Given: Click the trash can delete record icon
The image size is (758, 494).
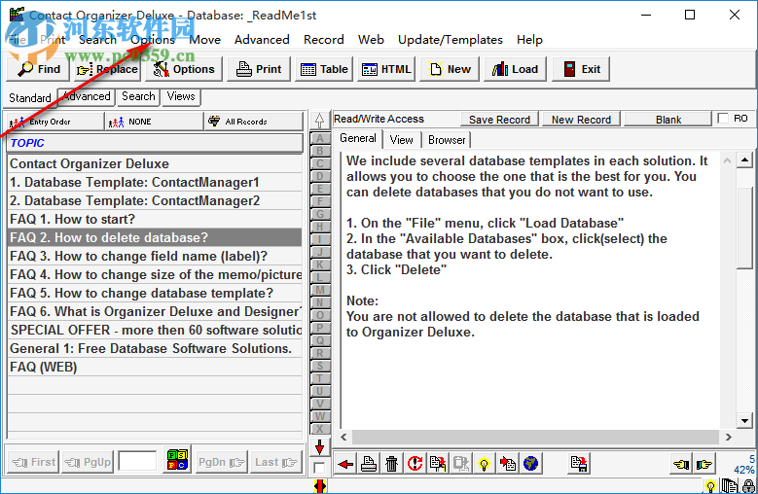Looking at the screenshot, I should 391,464.
